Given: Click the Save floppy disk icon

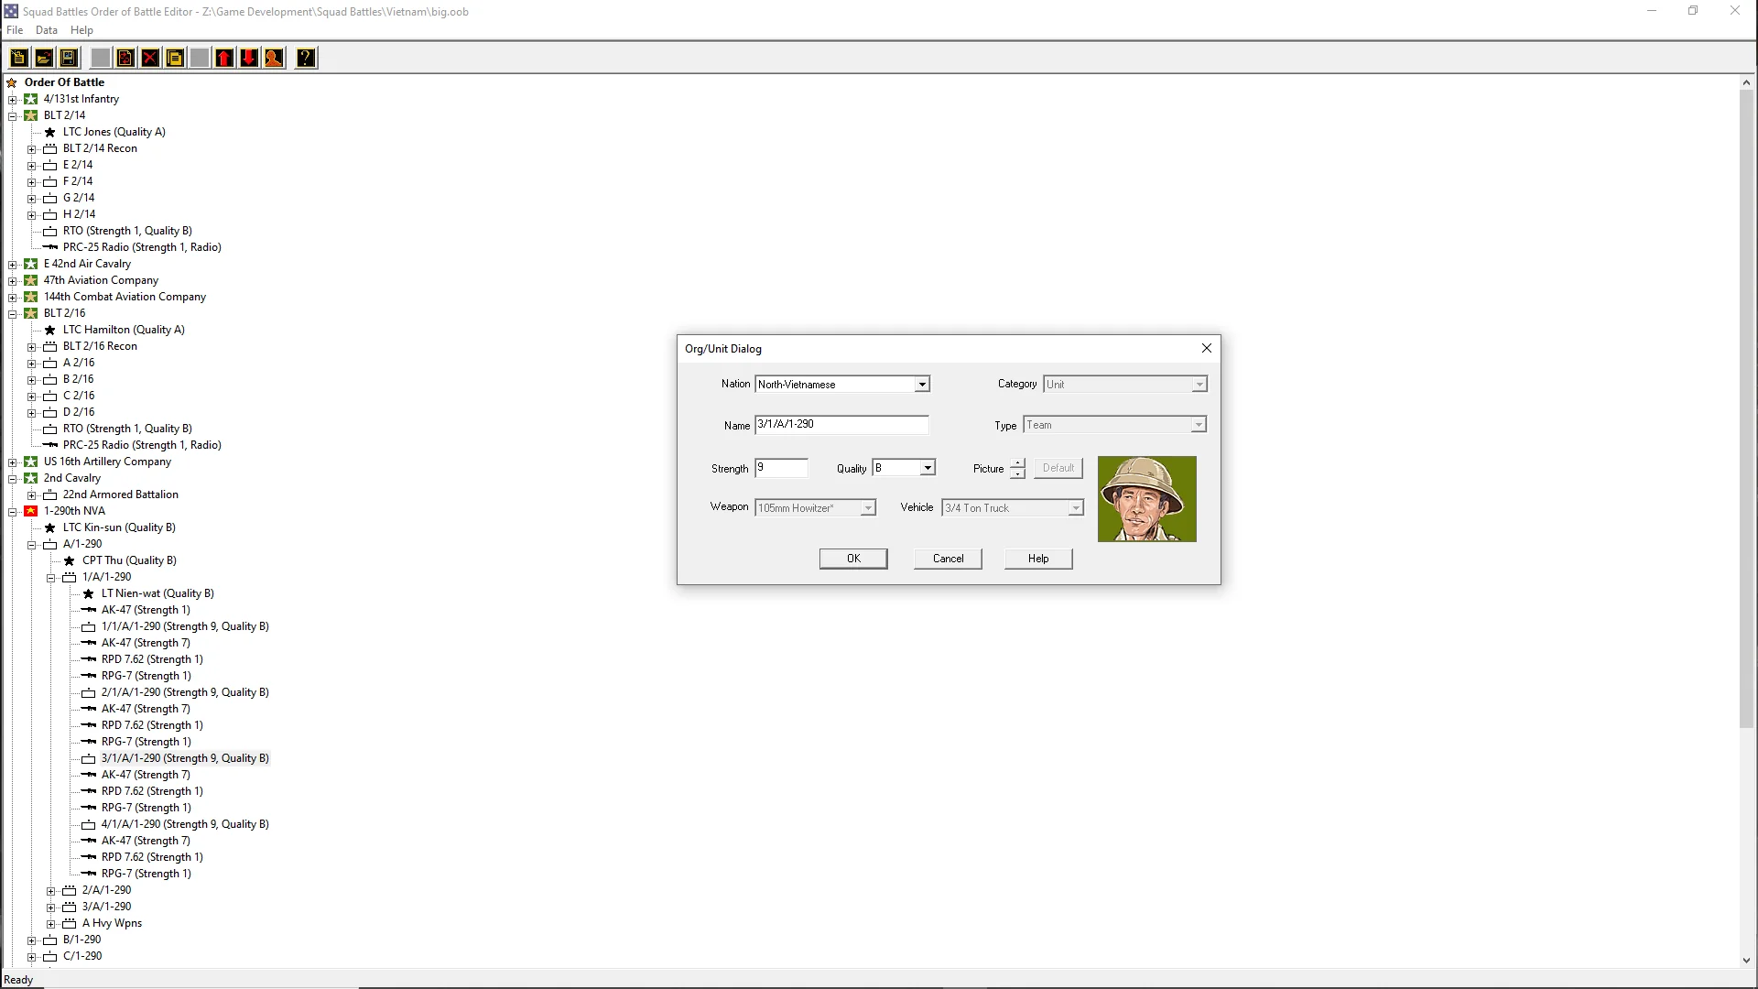Looking at the screenshot, I should (68, 58).
